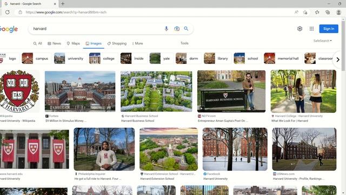The image size is (346, 195).
Task: Show more filter chips with right arrow
Action: [338, 60]
